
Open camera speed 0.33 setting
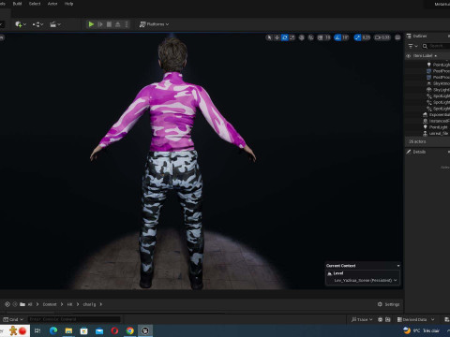coord(382,37)
